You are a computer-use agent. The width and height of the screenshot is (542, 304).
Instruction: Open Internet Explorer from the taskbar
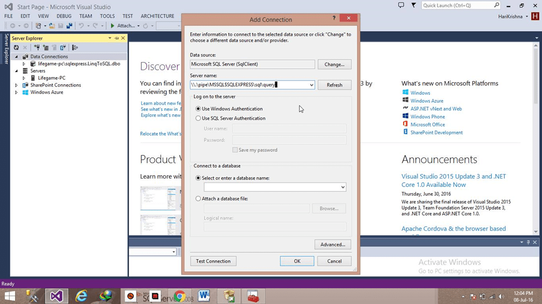tap(81, 296)
